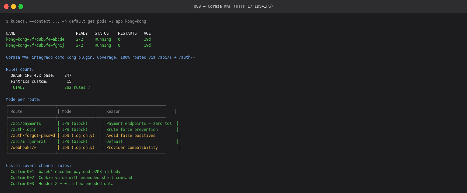The width and height of the screenshot is (467, 193).
Task: Click the Default reason cell
Action: coord(114,142)
